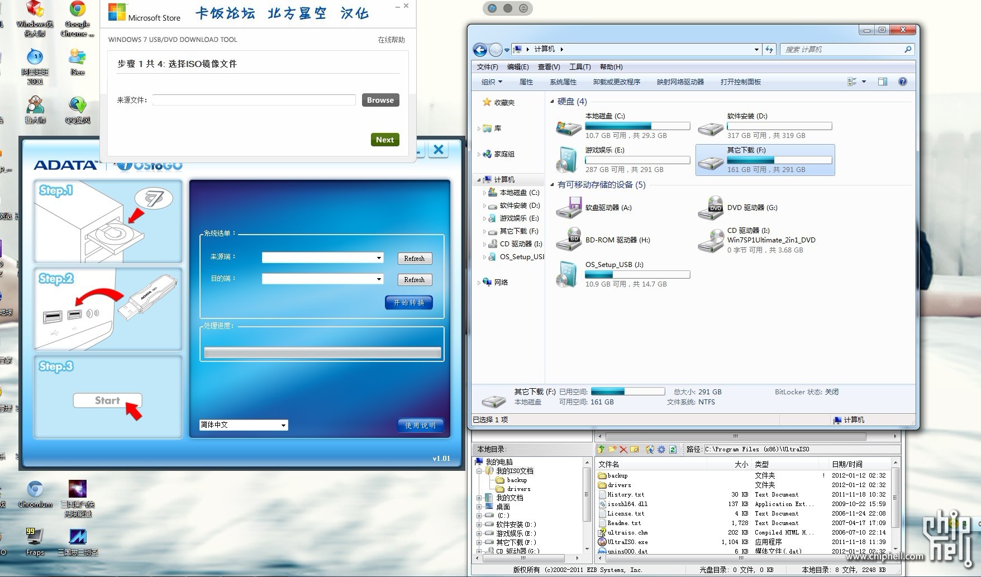This screenshot has width=981, height=577.
Task: Click the 处理进度 progress bar
Action: 322,352
